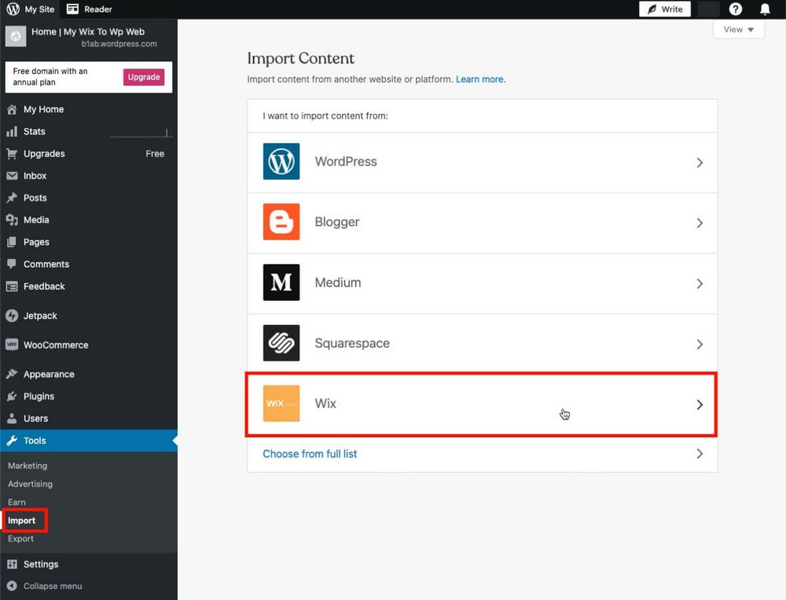Open the View dropdown

click(738, 30)
